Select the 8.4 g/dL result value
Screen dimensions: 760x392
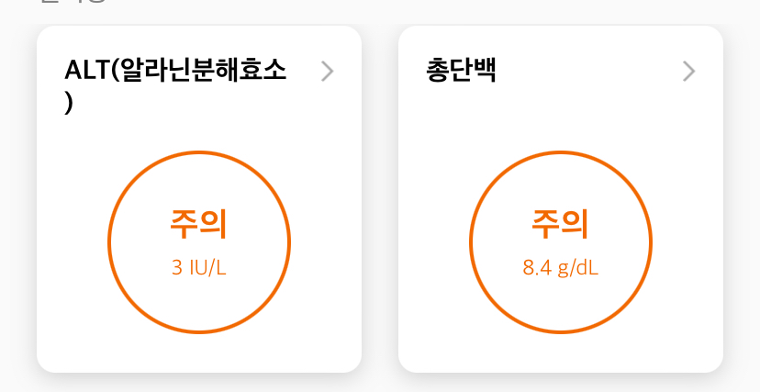click(x=561, y=268)
